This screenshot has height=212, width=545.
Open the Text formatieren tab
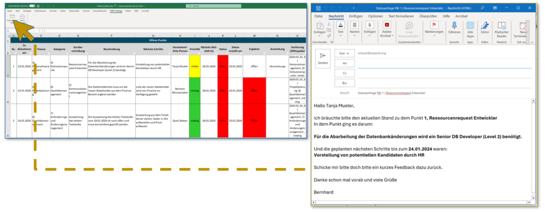click(401, 16)
